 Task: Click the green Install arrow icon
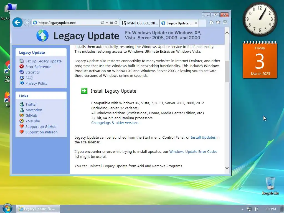click(84, 91)
